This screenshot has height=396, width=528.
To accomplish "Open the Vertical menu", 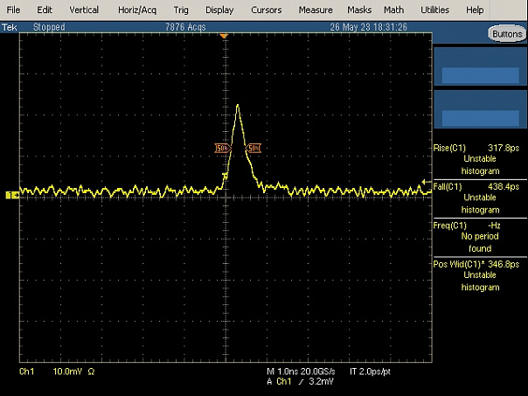I will [84, 10].
